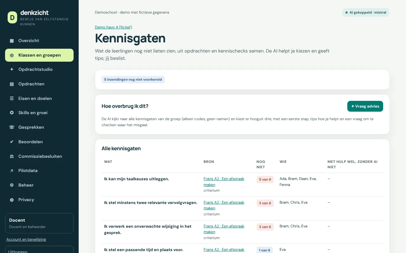This screenshot has width=406, height=253.
Task: Click the NOG NIET column header
Action: tap(261, 164)
